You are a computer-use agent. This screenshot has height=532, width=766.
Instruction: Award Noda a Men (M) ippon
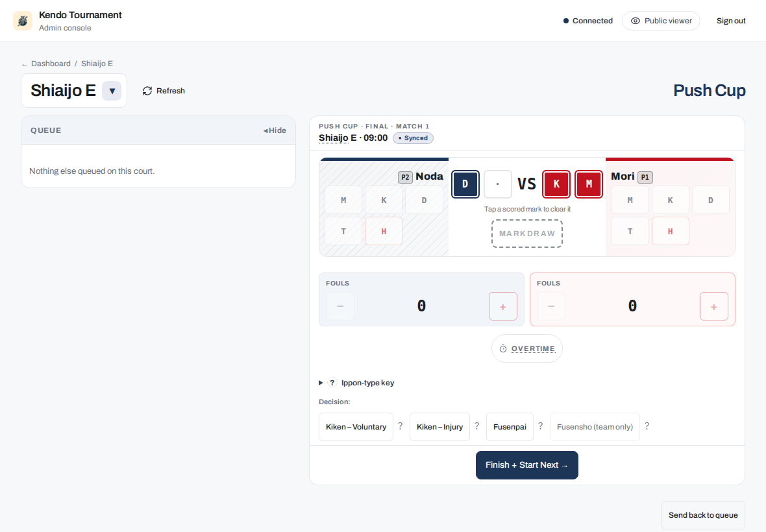[343, 200]
